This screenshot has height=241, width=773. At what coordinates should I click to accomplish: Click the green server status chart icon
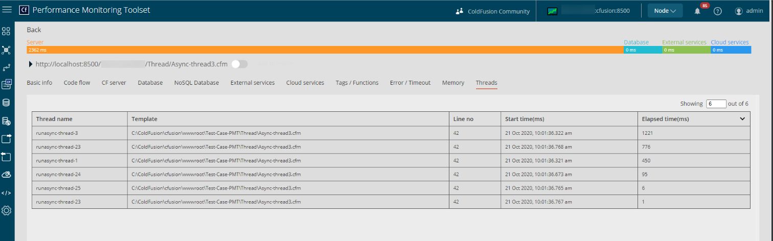[552, 11]
